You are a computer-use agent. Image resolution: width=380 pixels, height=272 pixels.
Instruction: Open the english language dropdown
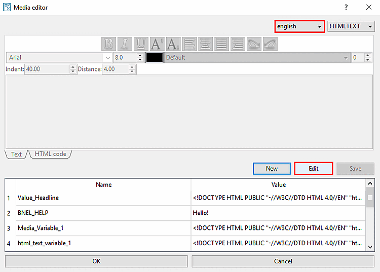(299, 26)
